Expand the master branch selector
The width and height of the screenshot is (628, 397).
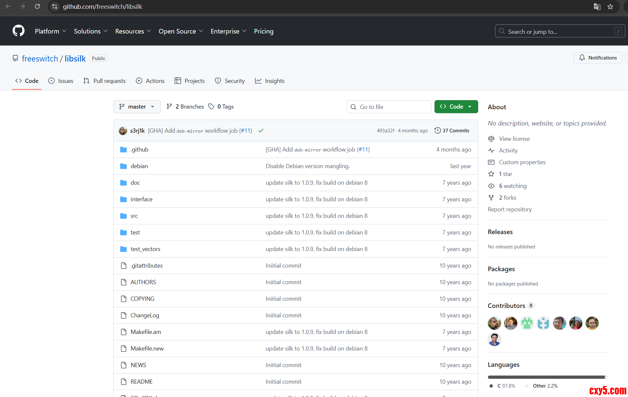tap(137, 107)
